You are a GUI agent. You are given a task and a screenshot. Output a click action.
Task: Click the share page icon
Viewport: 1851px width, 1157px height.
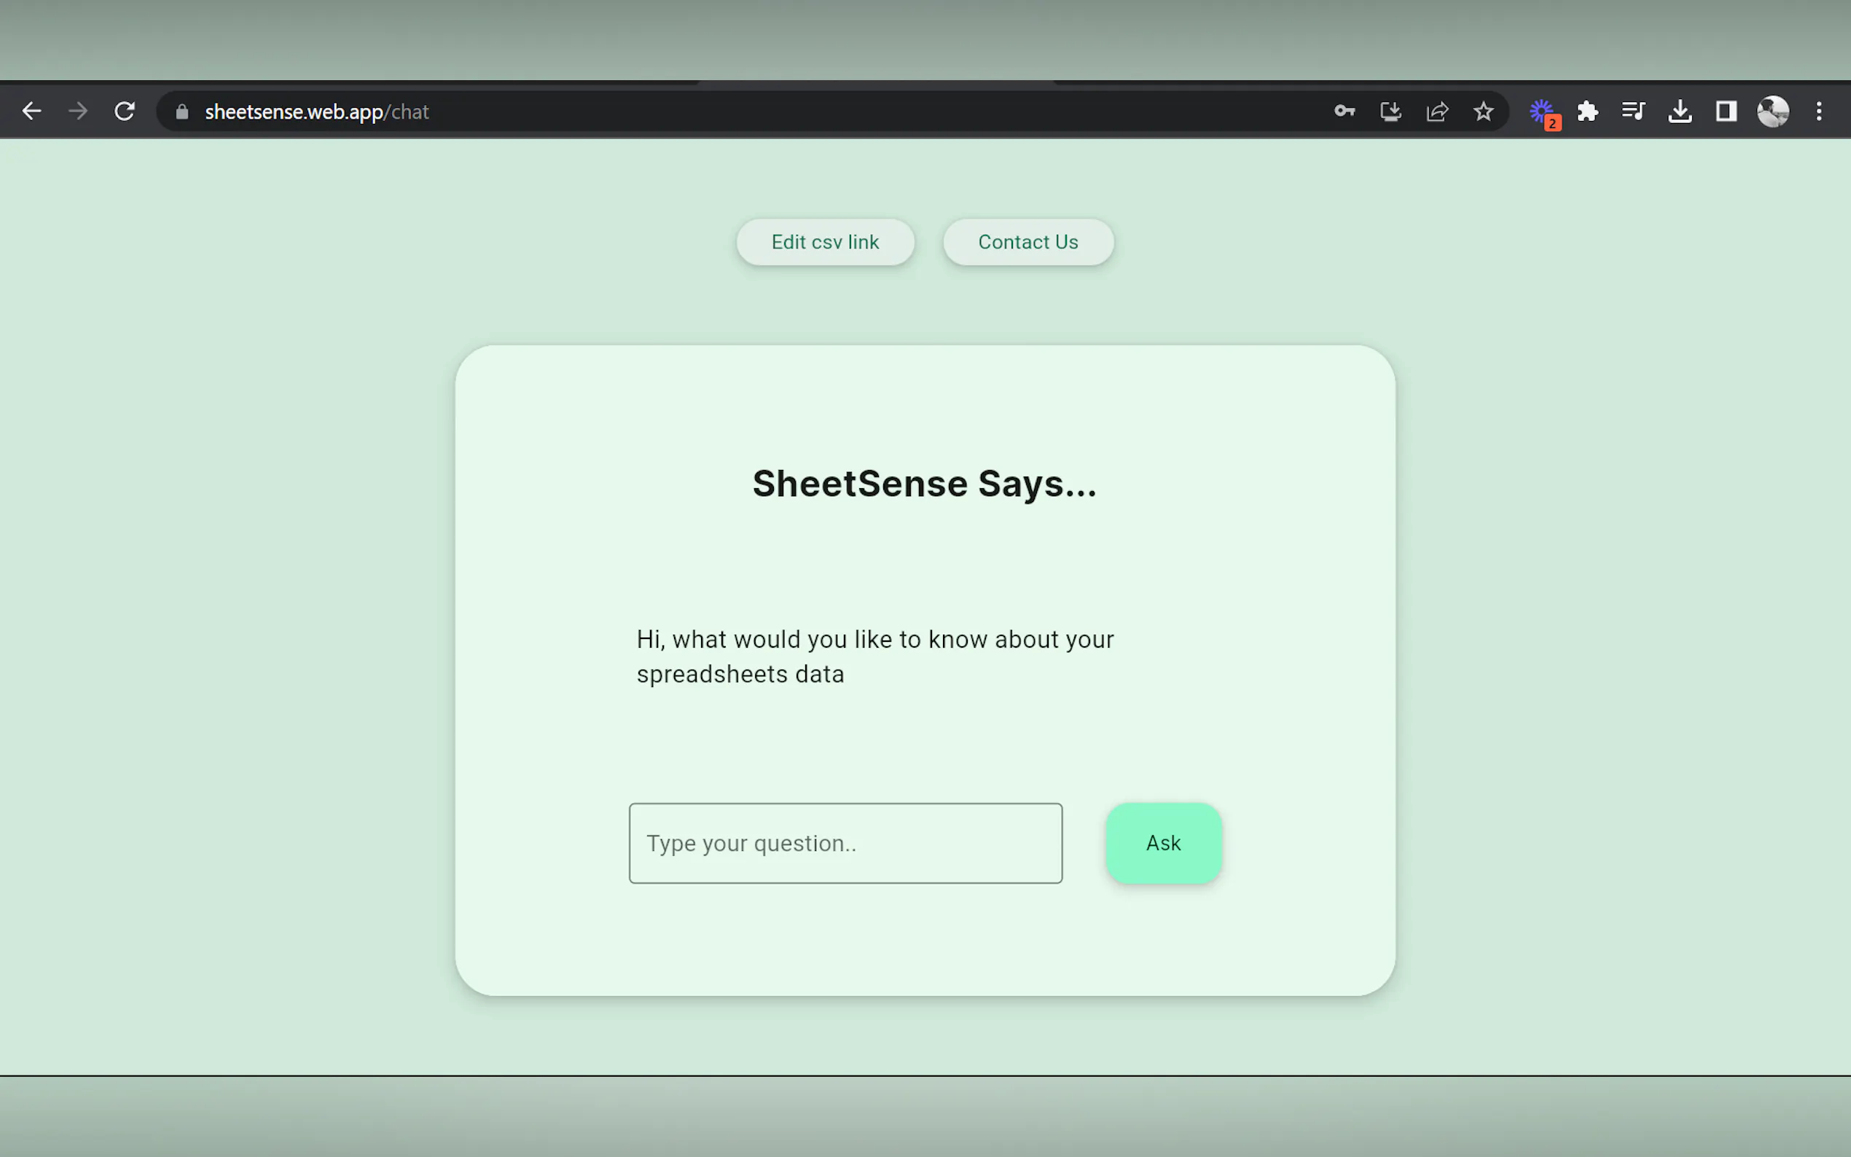click(x=1437, y=111)
